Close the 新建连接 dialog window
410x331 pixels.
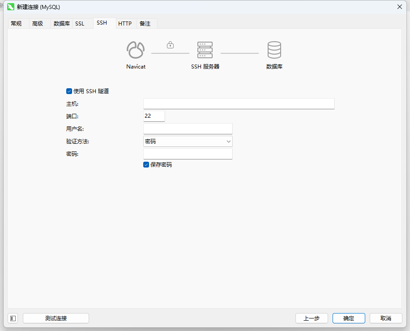(400, 7)
